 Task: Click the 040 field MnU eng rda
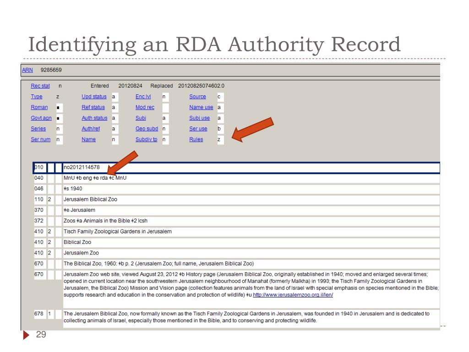click(251, 178)
